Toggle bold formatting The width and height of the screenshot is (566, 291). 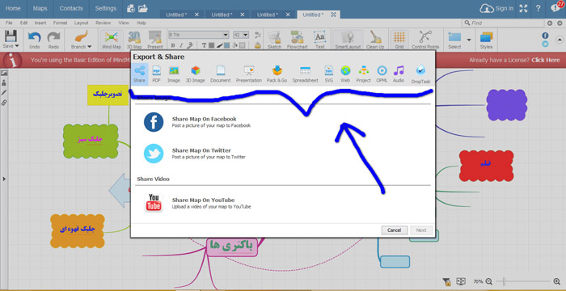(173, 45)
